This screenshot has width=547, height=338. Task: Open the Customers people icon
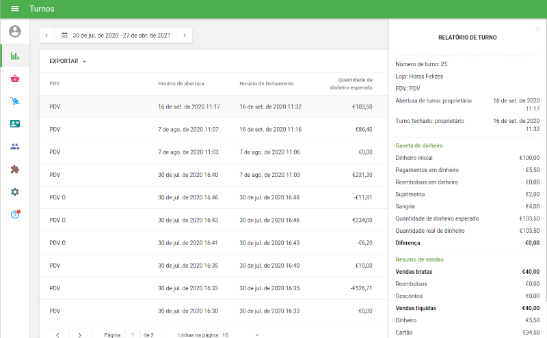(15, 146)
